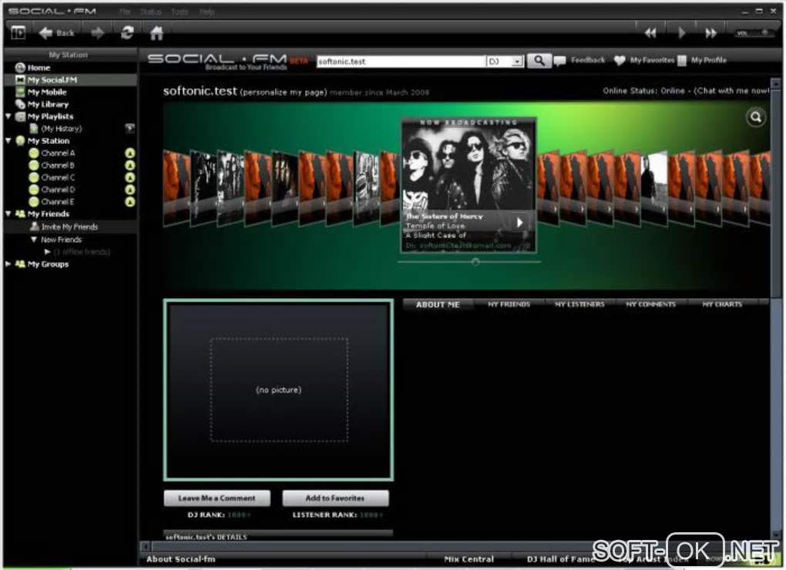Select Channel E in My Station
786x570 pixels.
click(x=57, y=202)
